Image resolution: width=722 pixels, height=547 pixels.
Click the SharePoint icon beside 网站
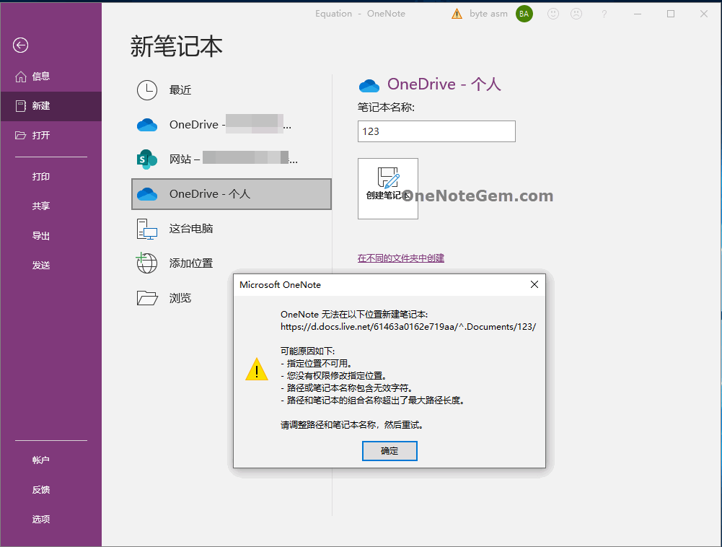click(x=147, y=159)
